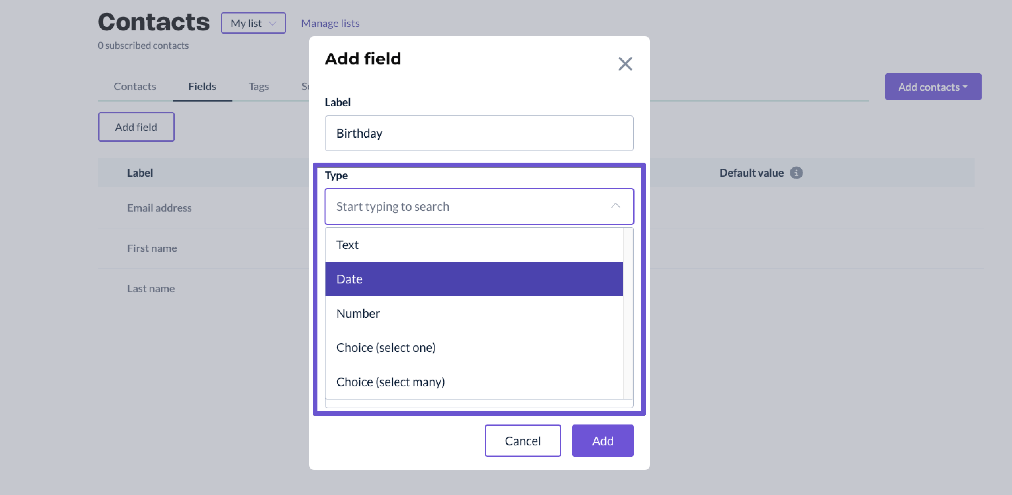The width and height of the screenshot is (1012, 495).
Task: Close the Add field dialog
Action: [x=625, y=64]
